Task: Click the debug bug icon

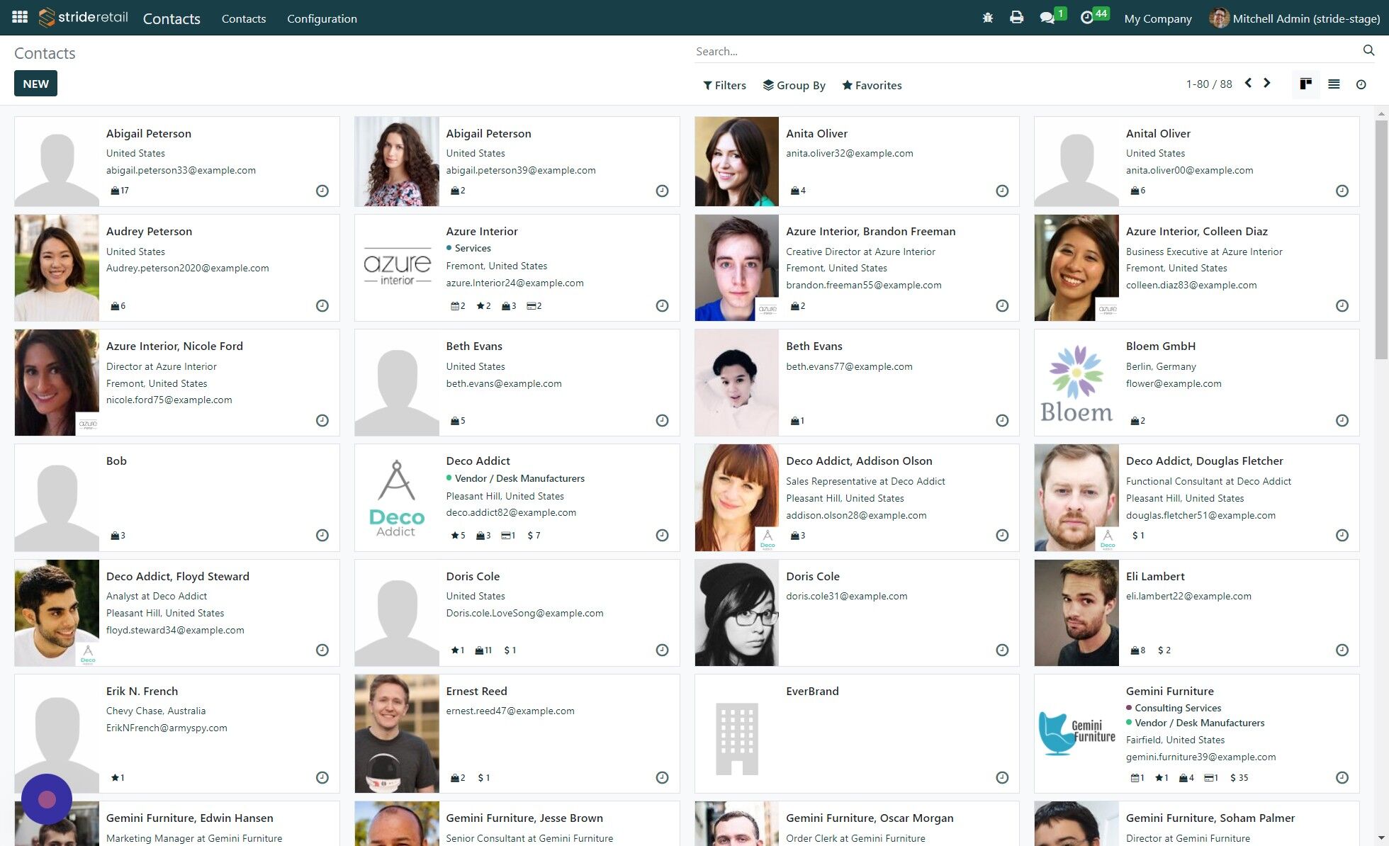Action: pyautogui.click(x=987, y=17)
